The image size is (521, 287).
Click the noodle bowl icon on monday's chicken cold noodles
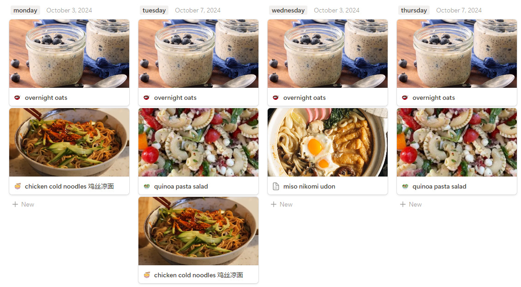(17, 186)
